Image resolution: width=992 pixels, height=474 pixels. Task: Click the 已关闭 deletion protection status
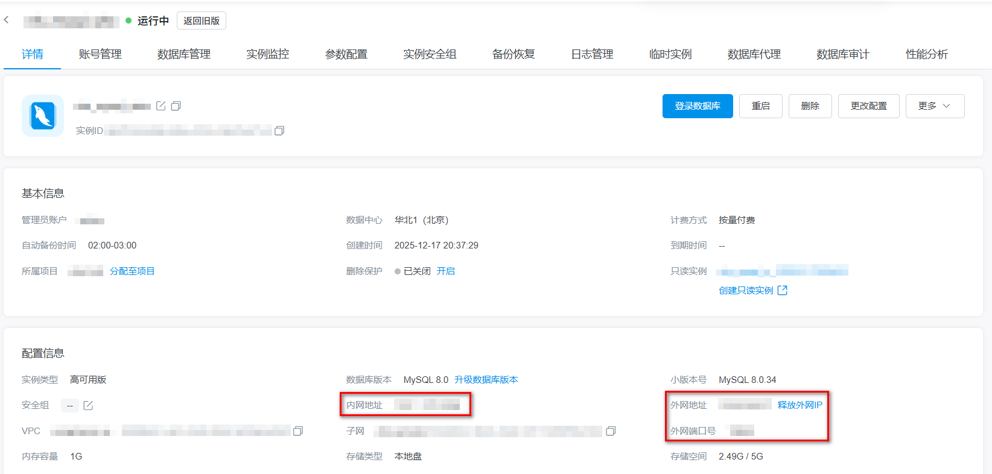(417, 271)
